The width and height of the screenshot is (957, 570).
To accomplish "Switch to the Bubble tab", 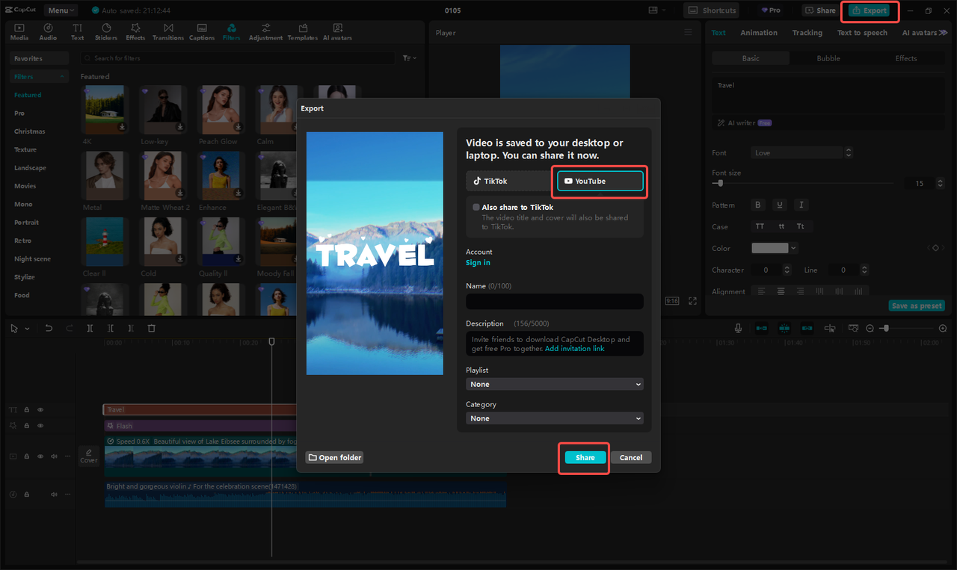I will point(828,58).
